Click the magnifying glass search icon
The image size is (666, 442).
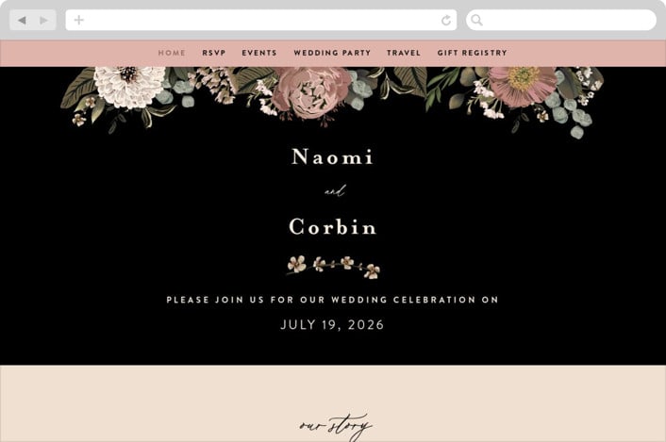click(476, 20)
